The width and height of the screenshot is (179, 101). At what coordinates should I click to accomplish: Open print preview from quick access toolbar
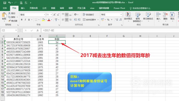click(x=21, y=3)
